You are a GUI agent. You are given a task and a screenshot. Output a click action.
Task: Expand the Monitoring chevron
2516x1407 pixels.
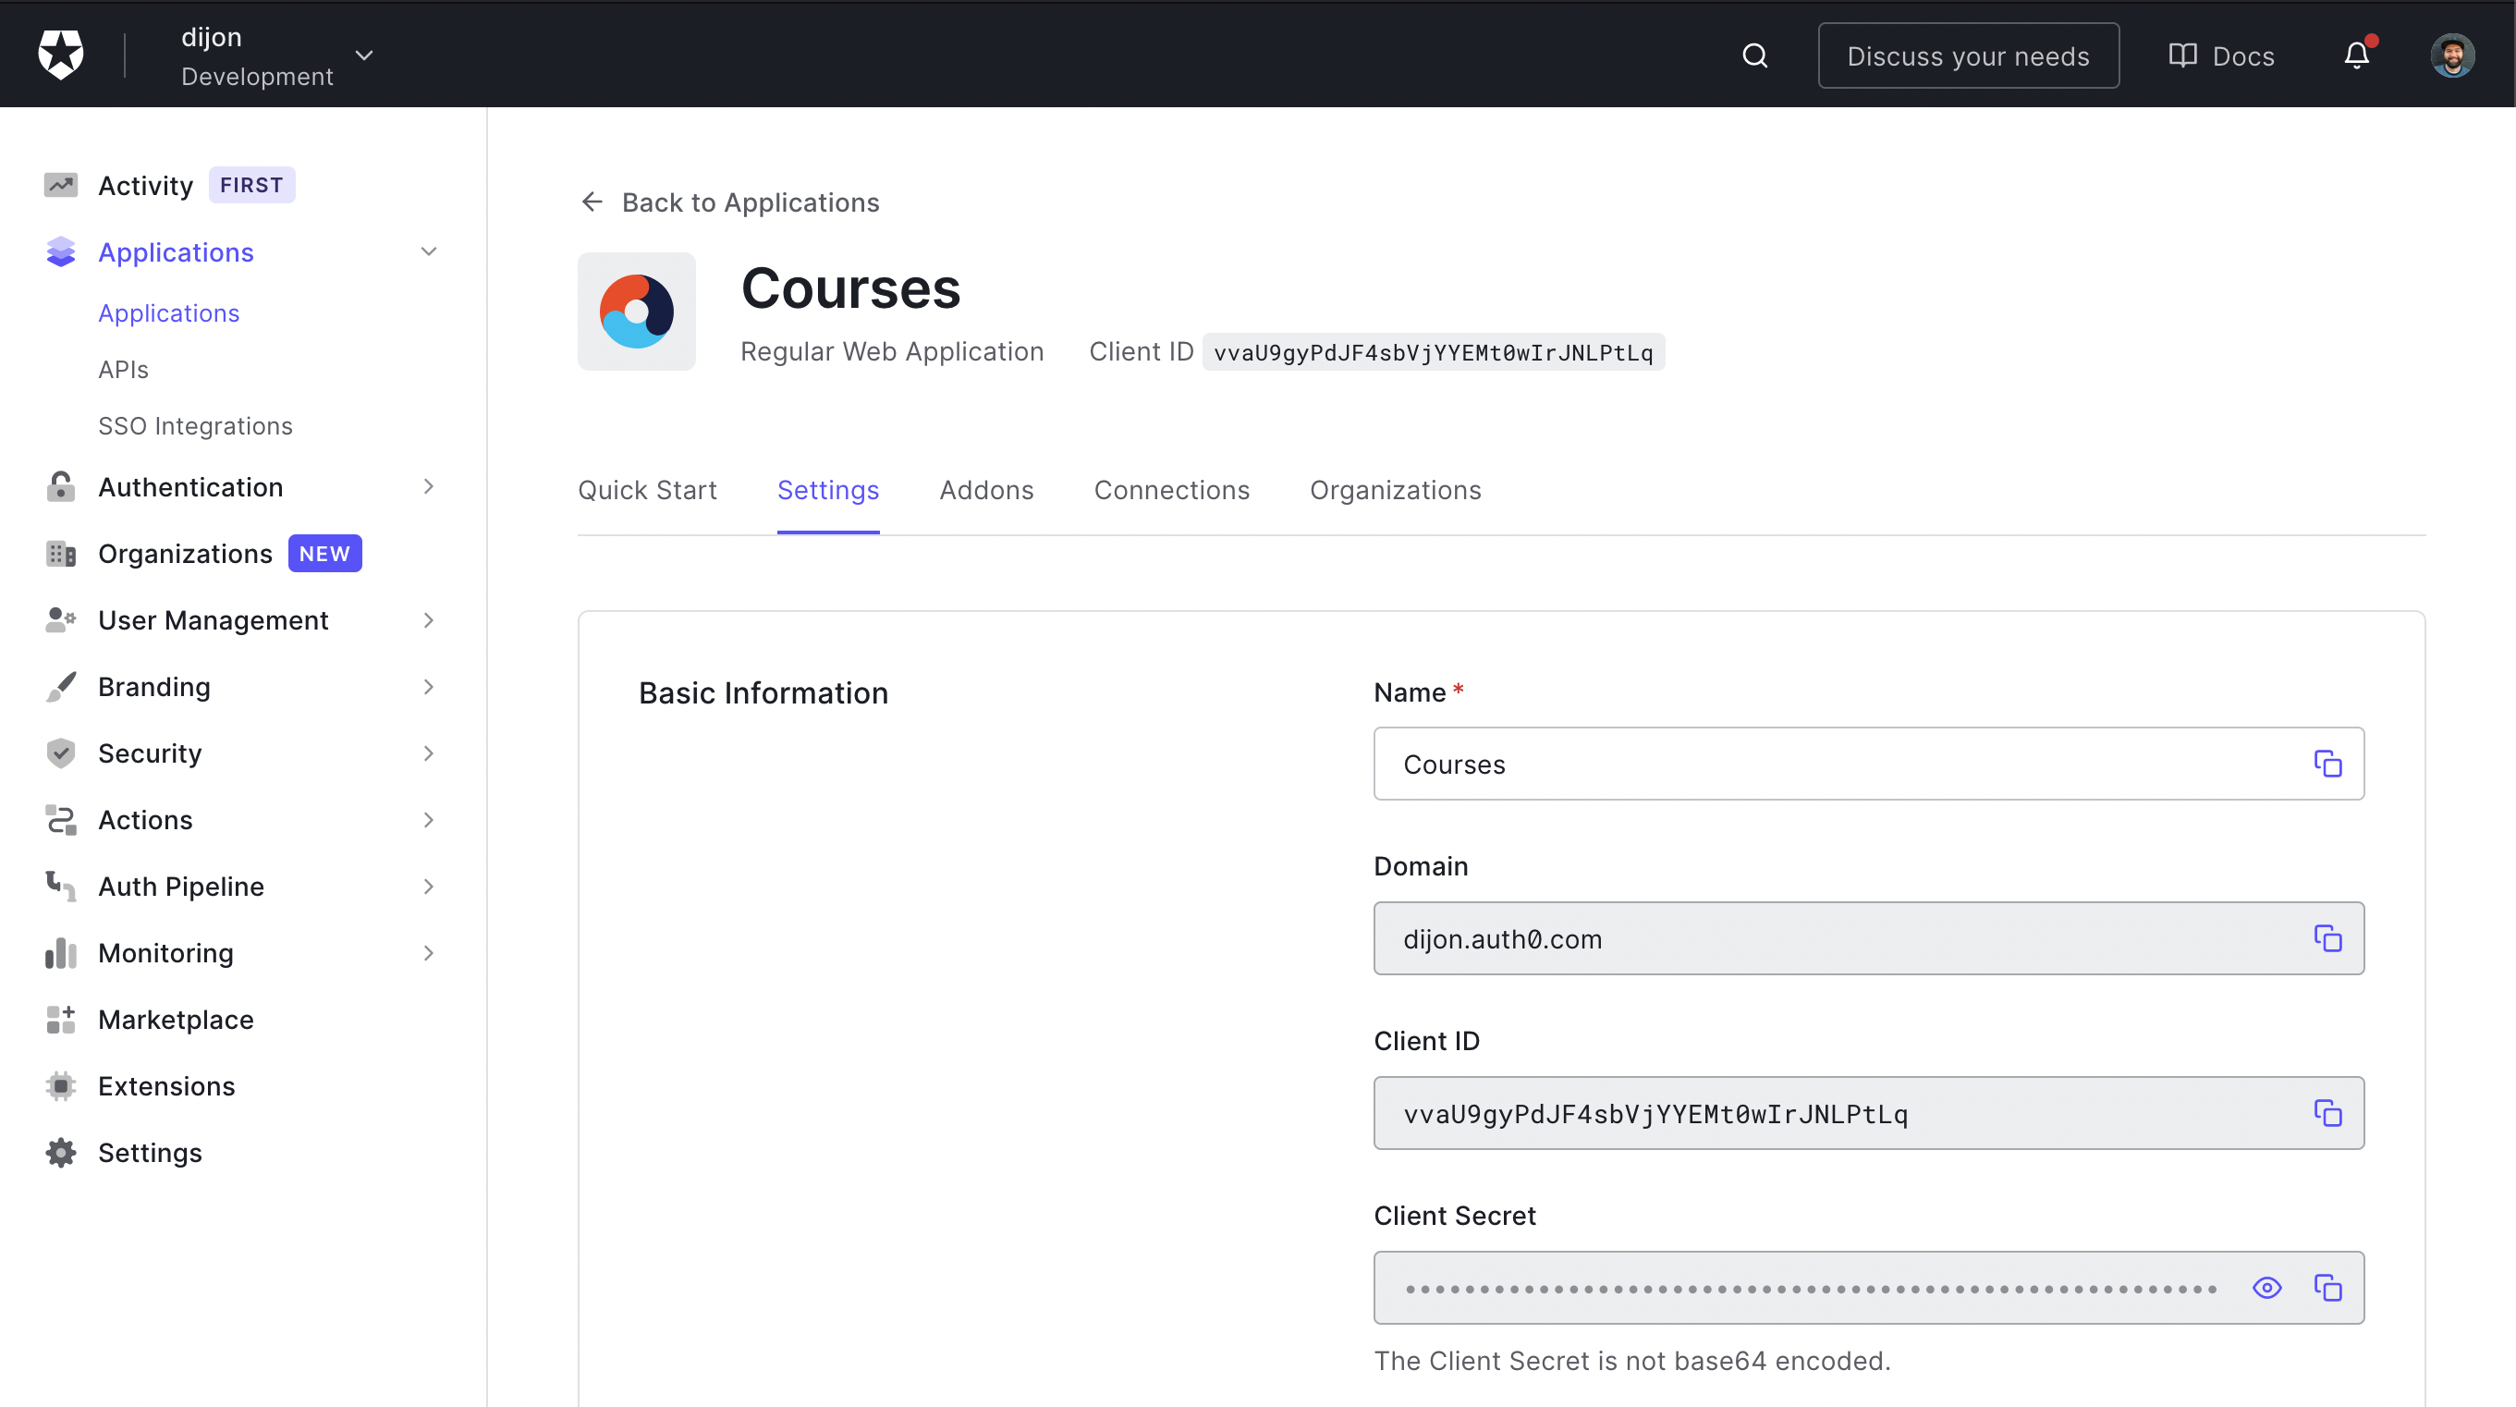pos(429,953)
